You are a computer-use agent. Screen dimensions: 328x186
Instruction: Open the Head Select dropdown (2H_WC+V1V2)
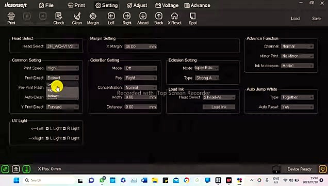pos(62,47)
